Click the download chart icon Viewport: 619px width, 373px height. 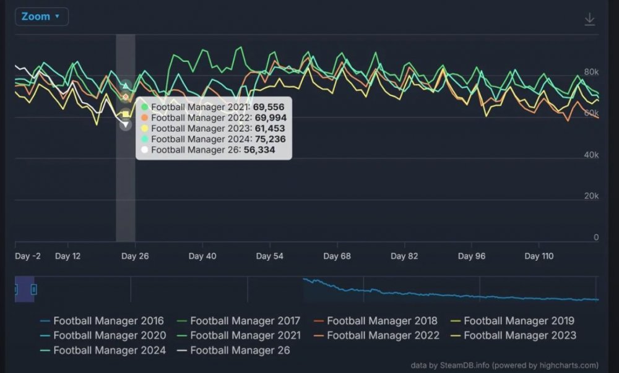589,19
